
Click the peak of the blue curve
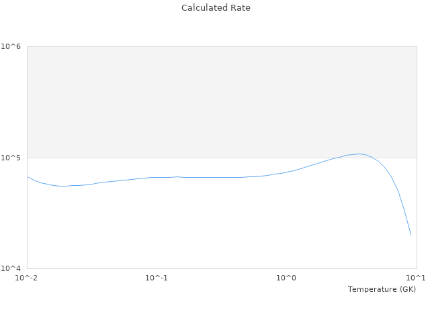[360, 154]
